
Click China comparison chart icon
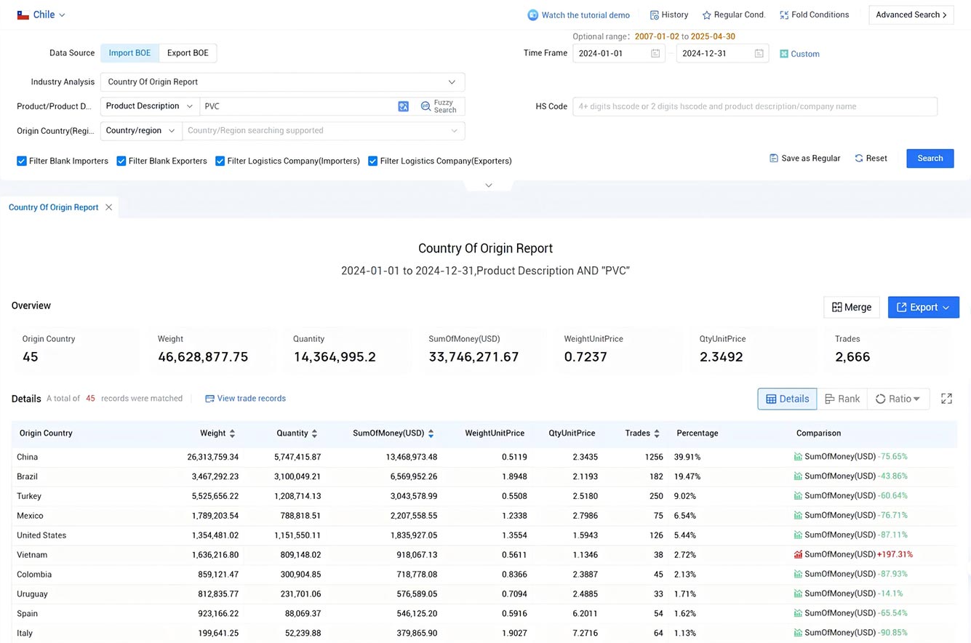click(798, 457)
